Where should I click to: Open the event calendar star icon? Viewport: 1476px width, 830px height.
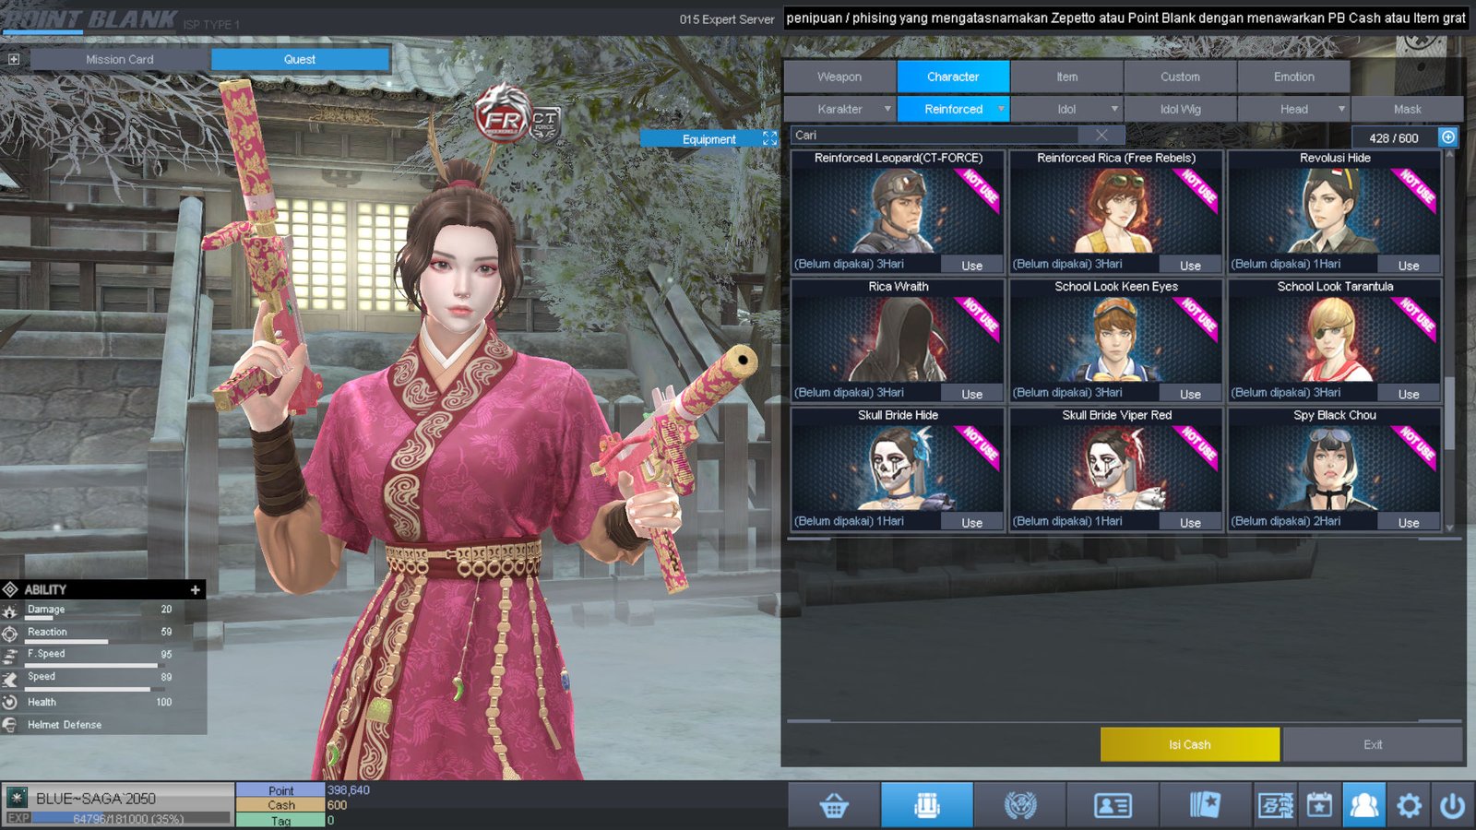(x=1319, y=806)
